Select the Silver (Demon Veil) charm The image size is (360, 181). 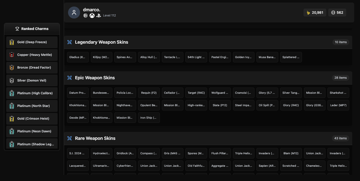point(32,81)
